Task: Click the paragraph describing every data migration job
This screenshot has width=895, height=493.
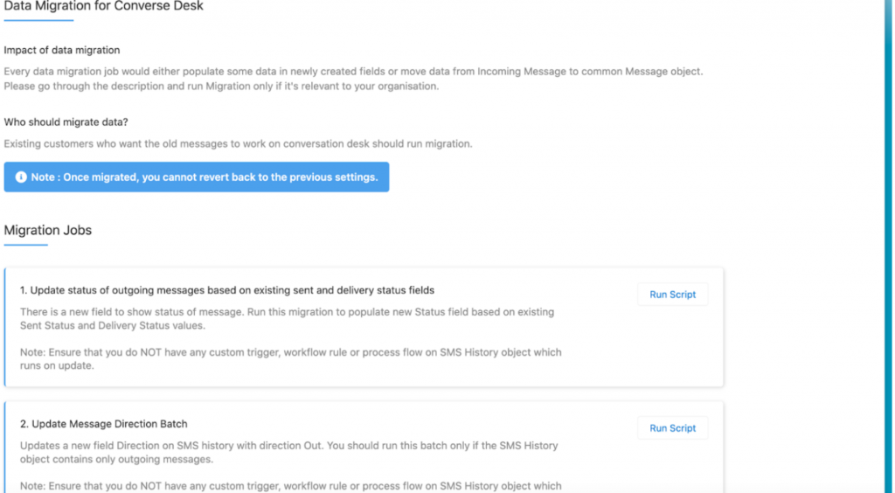Action: 352,79
